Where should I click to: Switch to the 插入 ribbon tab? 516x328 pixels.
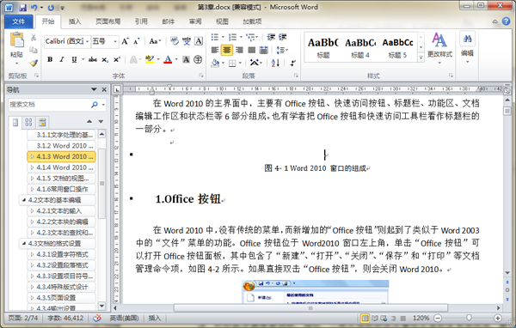[x=75, y=21]
